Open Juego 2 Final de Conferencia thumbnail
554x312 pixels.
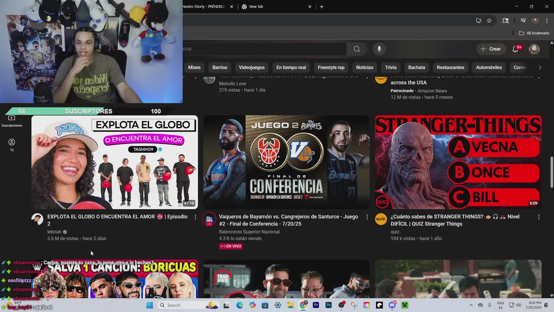pos(287,162)
